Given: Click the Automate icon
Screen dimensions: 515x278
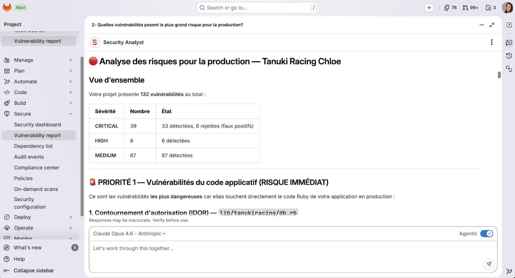Looking at the screenshot, I should pos(7,81).
